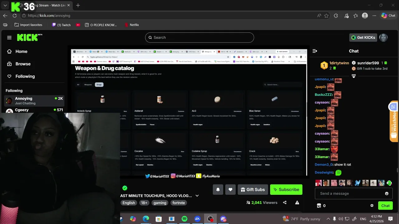Open a new browser tab
The image size is (399, 224).
[x=78, y=5]
